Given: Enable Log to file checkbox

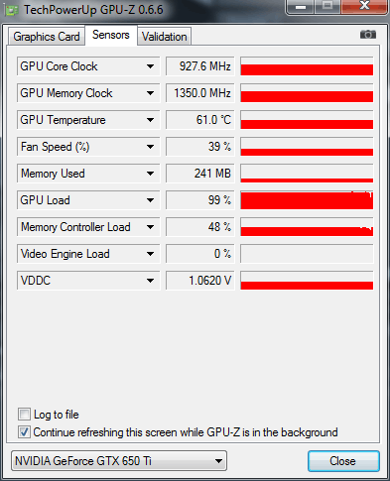Looking at the screenshot, I should tap(24, 414).
